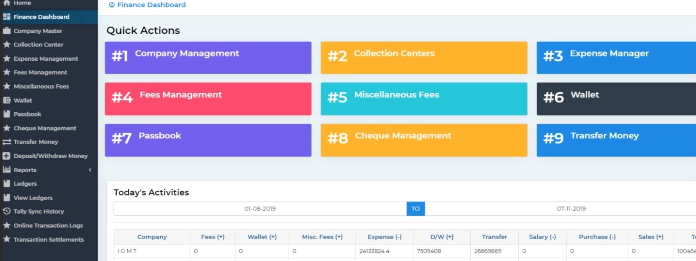The image size is (696, 261).
Task: Open #9 Transfer Money quick action tile
Action: [616, 140]
